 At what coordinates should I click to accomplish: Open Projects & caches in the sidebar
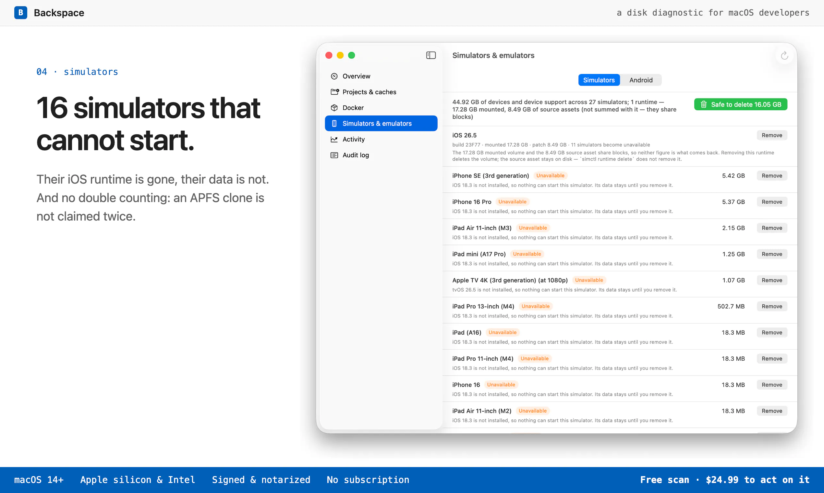click(x=381, y=92)
